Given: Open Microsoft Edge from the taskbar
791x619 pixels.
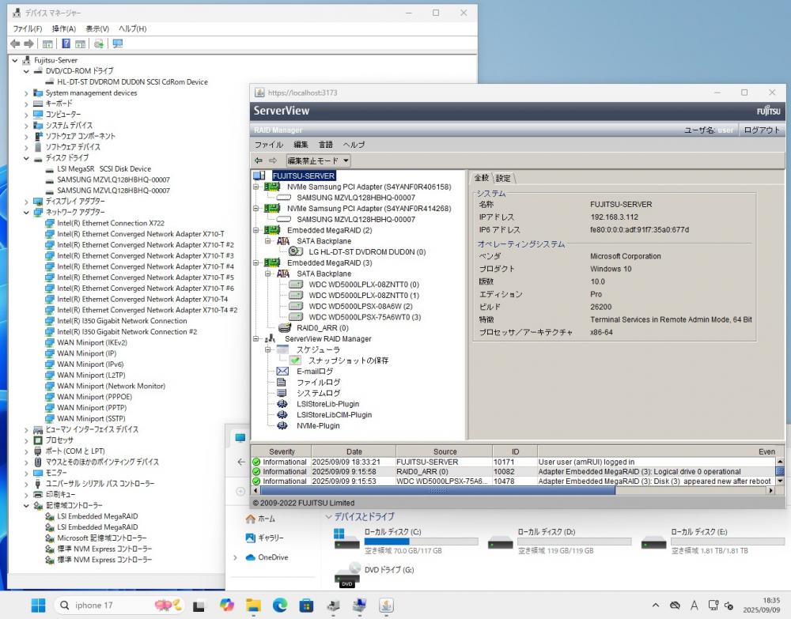Looking at the screenshot, I should (280, 605).
